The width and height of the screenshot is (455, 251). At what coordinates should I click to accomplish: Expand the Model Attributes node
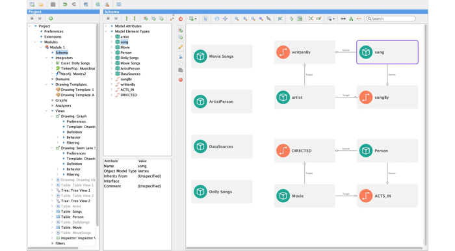coord(106,26)
